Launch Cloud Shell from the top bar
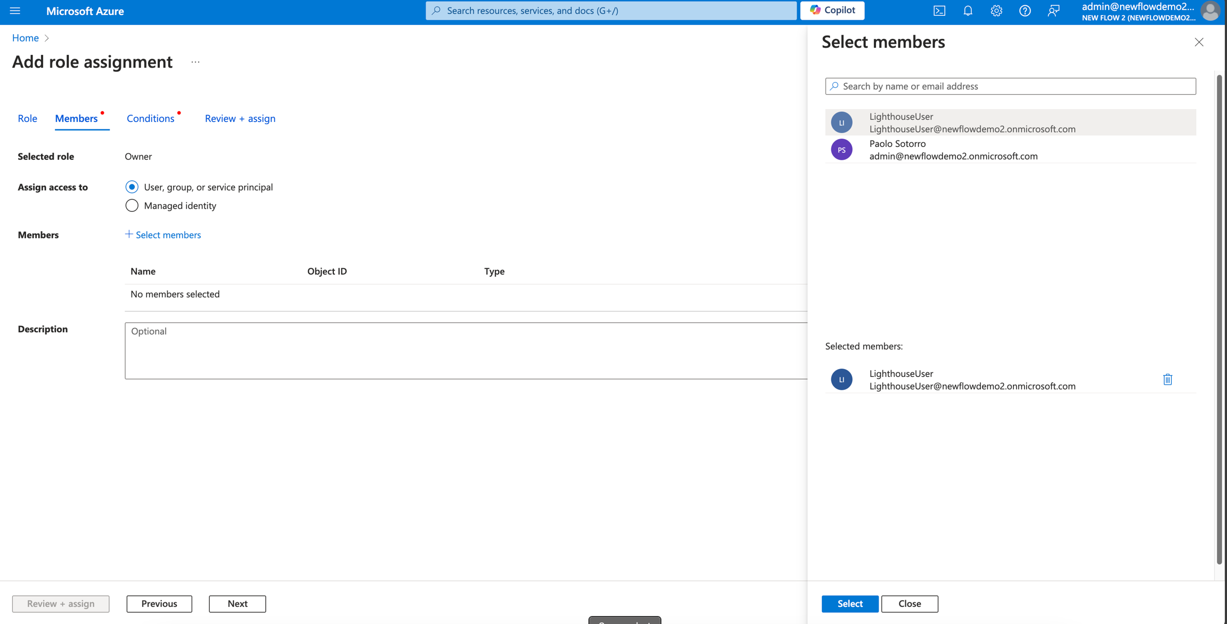 point(939,11)
